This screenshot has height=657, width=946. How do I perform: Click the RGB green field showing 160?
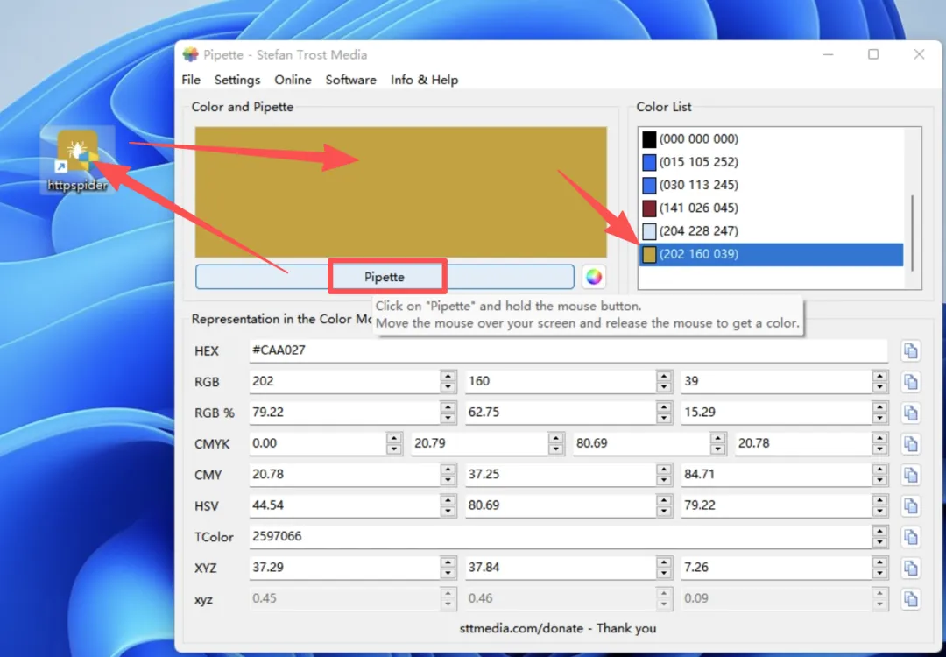pos(561,382)
